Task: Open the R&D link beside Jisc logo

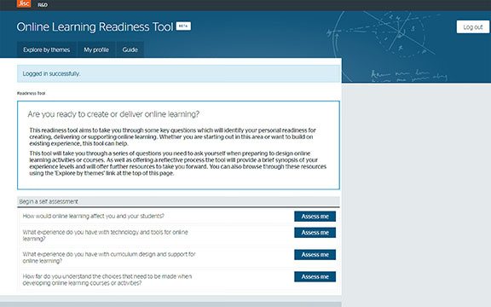Action: 43,5
